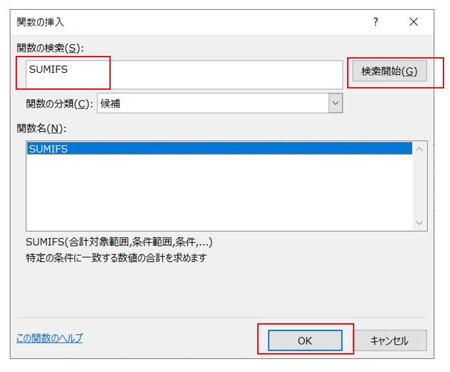
Task: Click the 関数の検索 input field containing SUMIFS
Action: tap(184, 74)
